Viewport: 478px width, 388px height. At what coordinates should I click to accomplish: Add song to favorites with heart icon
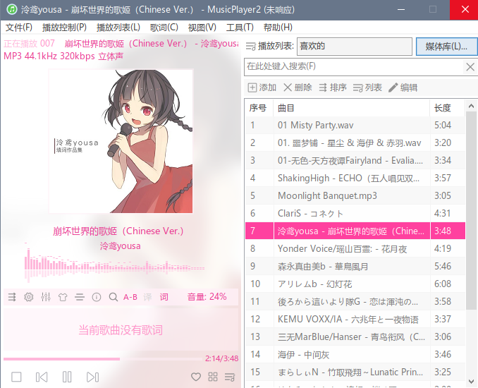tap(196, 377)
